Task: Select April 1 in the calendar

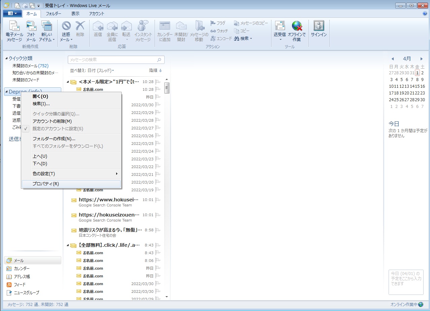Action: 417,73
